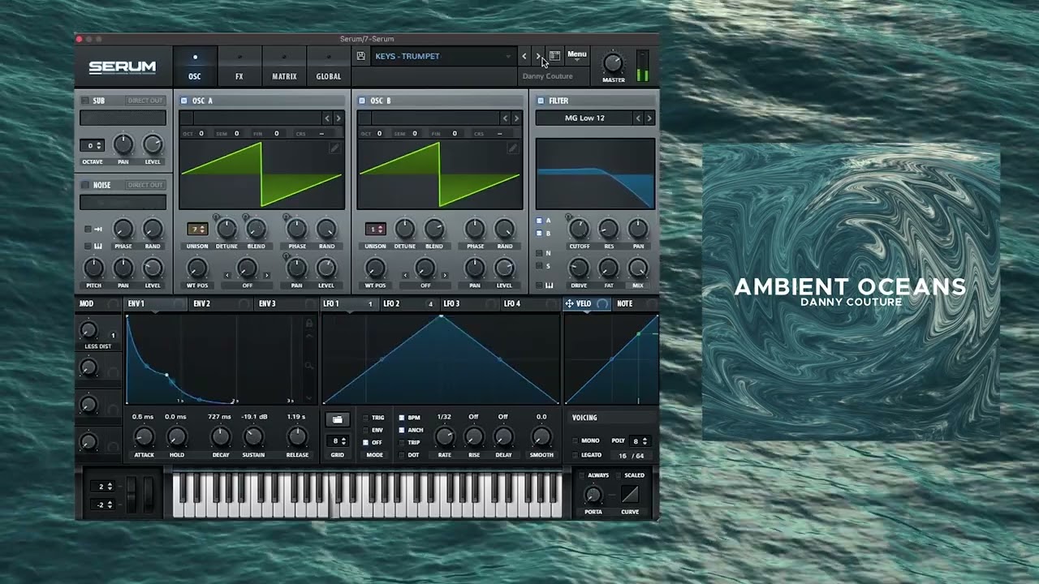Click the pitch bend wheel

click(132, 494)
